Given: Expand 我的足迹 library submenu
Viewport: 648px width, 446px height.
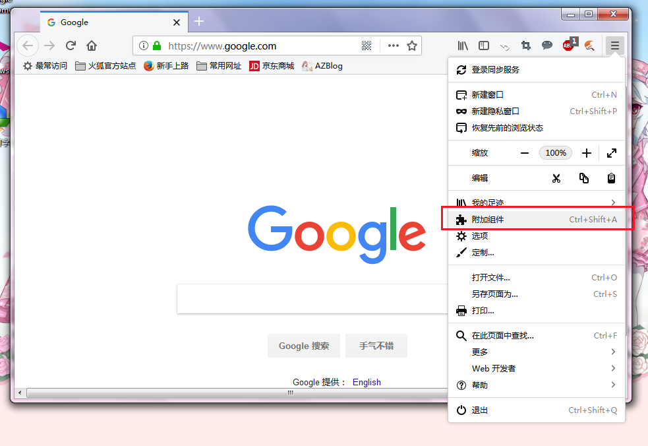Looking at the screenshot, I should click(x=537, y=203).
